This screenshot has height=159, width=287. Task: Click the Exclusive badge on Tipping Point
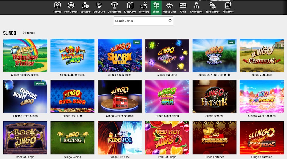[40, 83]
